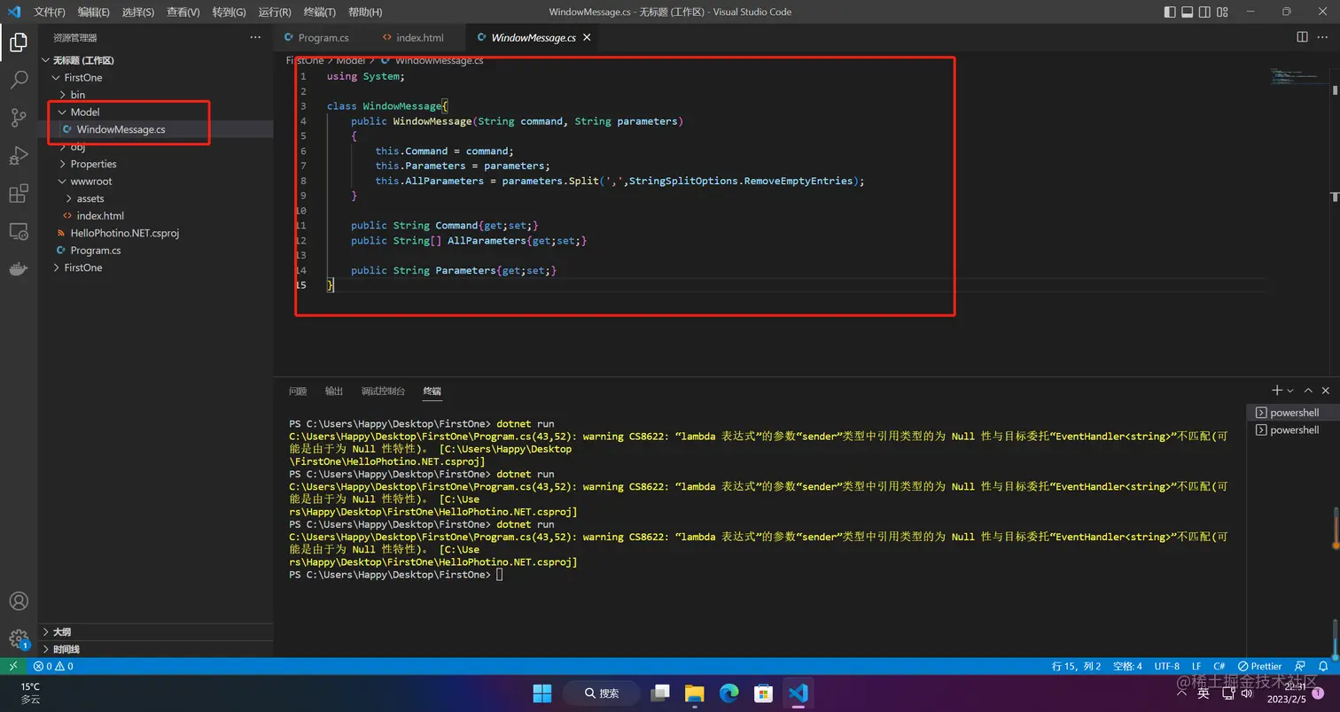The width and height of the screenshot is (1340, 712).
Task: Switch to index.html editor tab
Action: (419, 37)
